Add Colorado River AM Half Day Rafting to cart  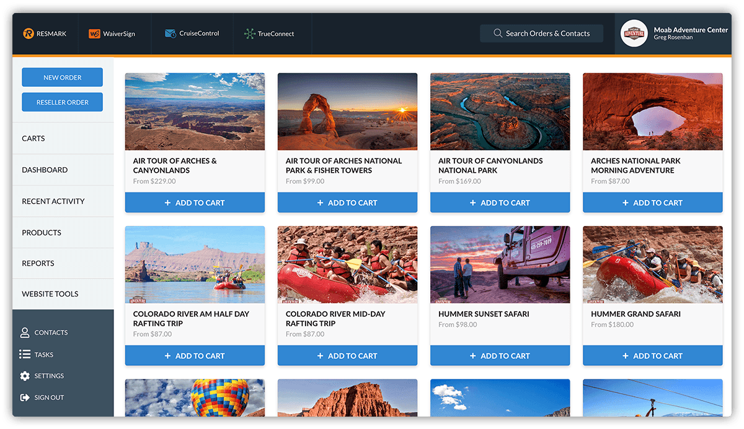tap(195, 356)
